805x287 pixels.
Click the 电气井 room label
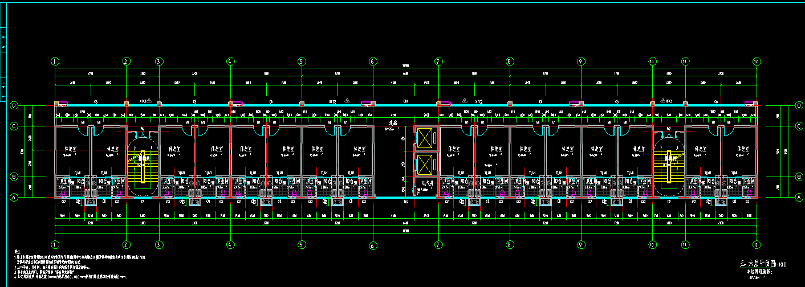[x=425, y=183]
